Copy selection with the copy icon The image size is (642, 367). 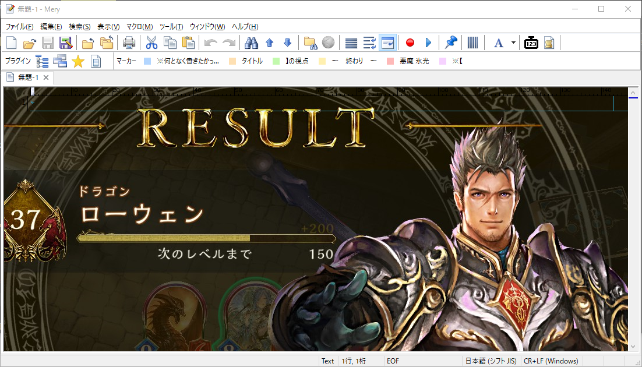pos(170,43)
